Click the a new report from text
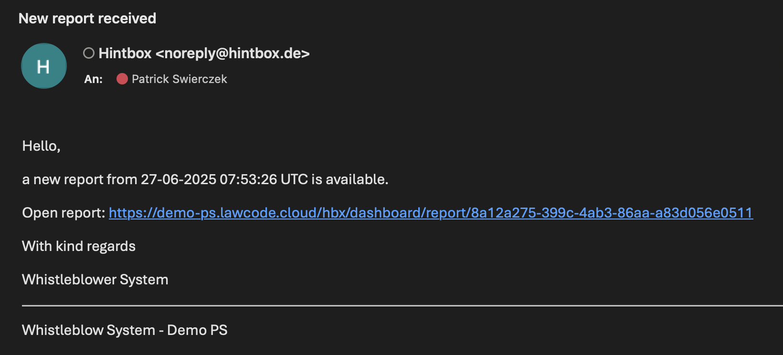Screen dimensions: 783x355 coord(80,179)
